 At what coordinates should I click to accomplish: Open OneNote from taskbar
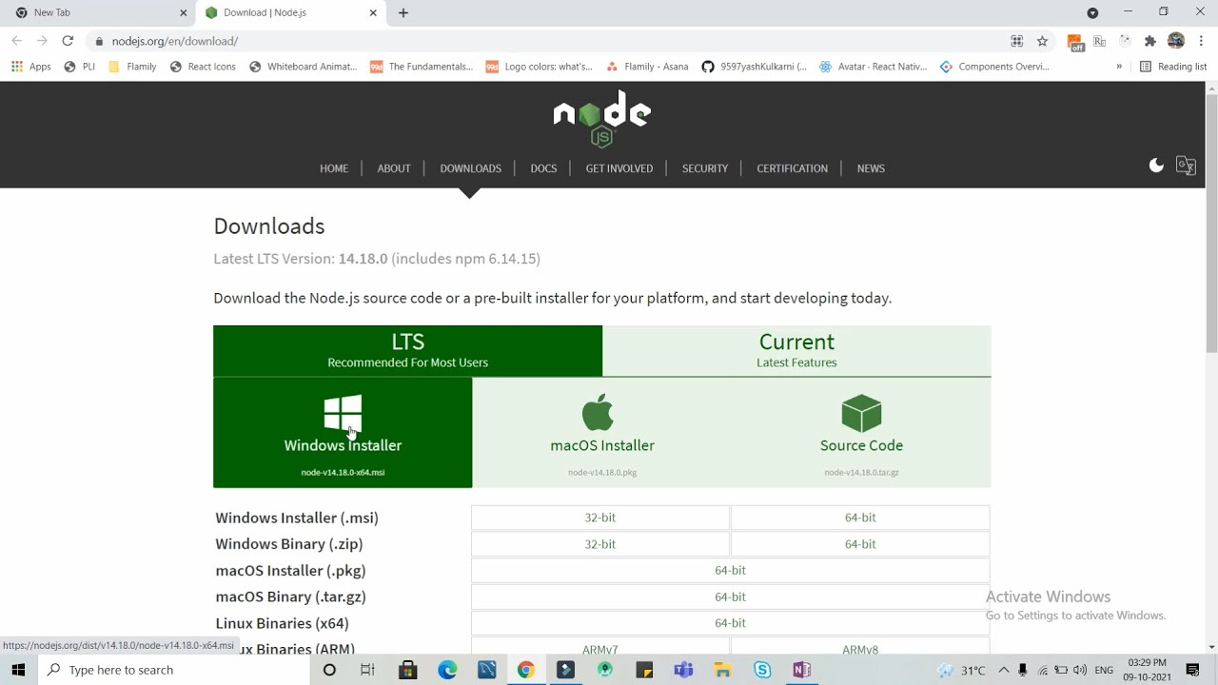[801, 670]
